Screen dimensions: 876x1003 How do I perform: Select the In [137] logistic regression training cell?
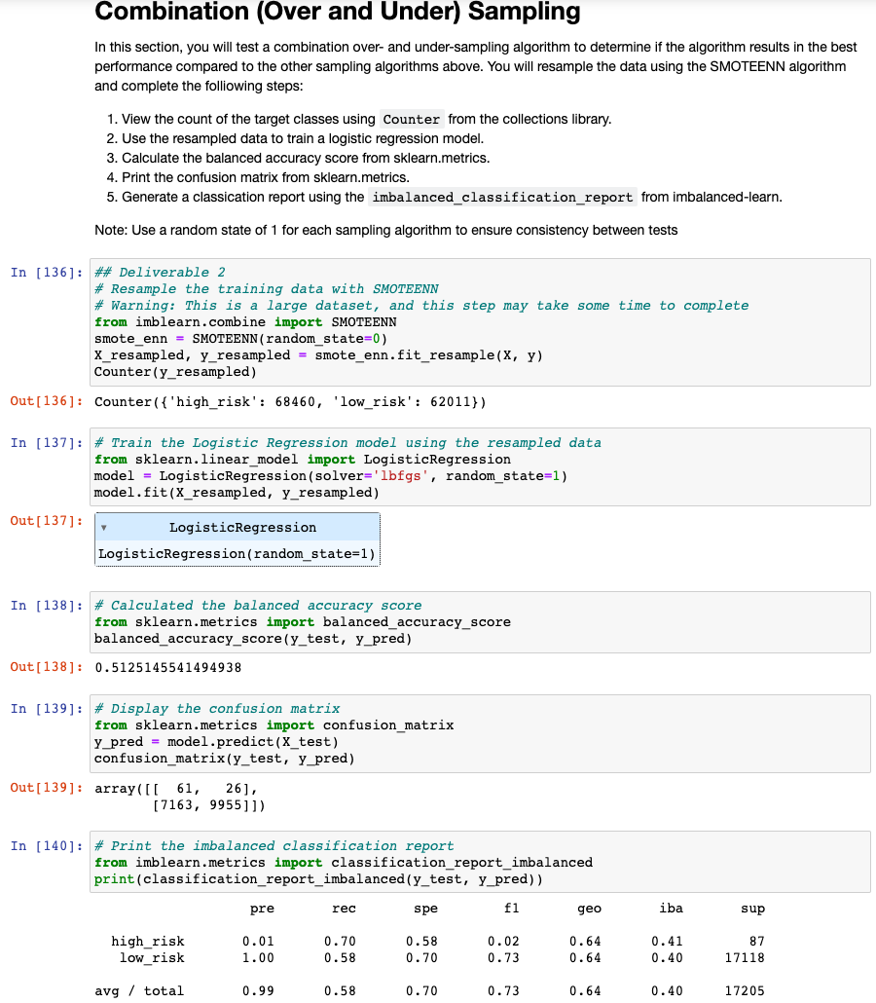point(389,465)
